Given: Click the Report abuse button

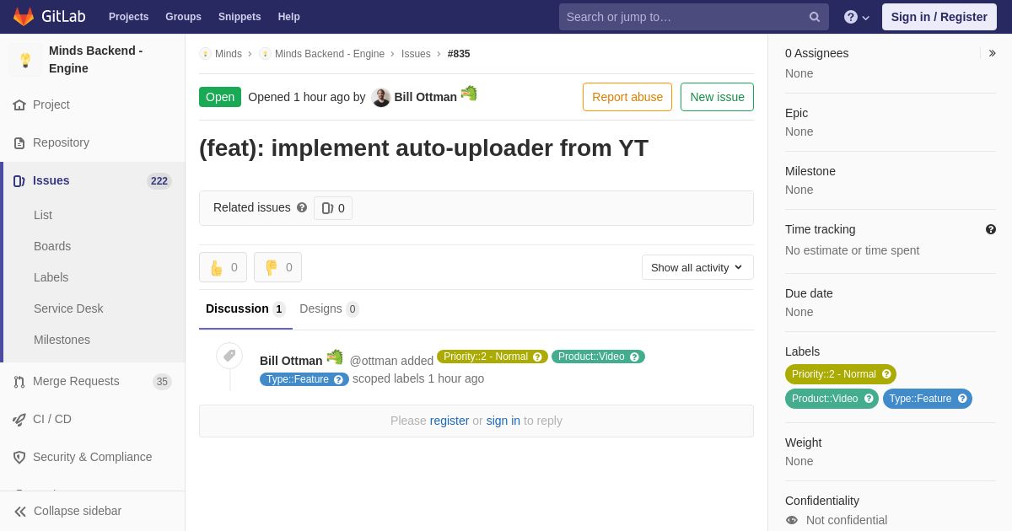Looking at the screenshot, I should [627, 97].
